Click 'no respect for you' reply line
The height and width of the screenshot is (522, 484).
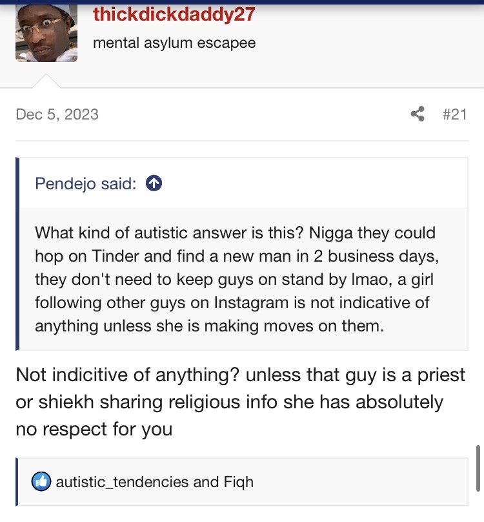click(94, 428)
